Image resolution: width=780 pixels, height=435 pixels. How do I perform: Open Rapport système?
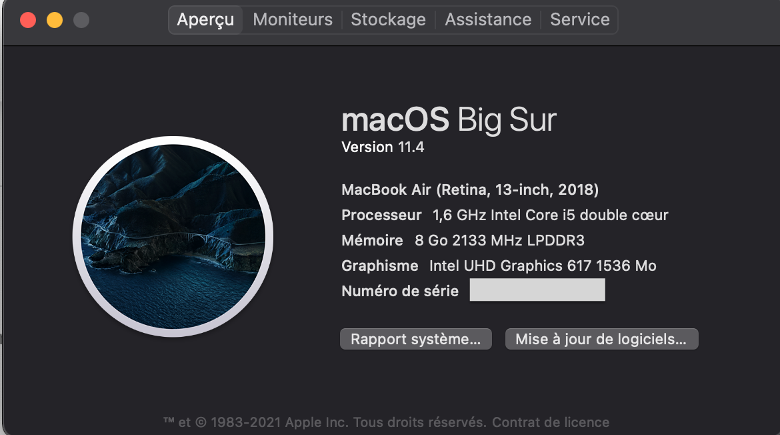point(415,339)
